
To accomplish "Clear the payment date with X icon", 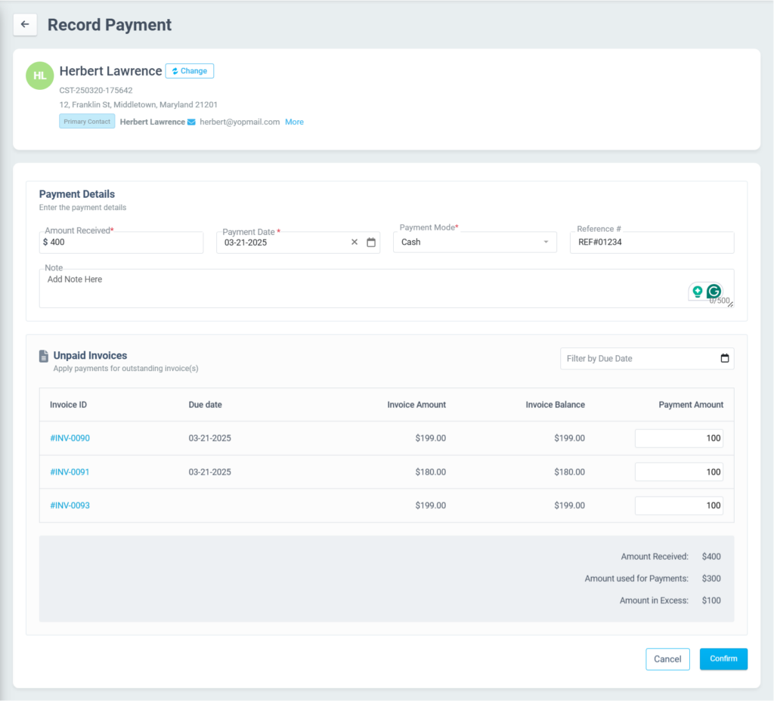I will coord(354,242).
